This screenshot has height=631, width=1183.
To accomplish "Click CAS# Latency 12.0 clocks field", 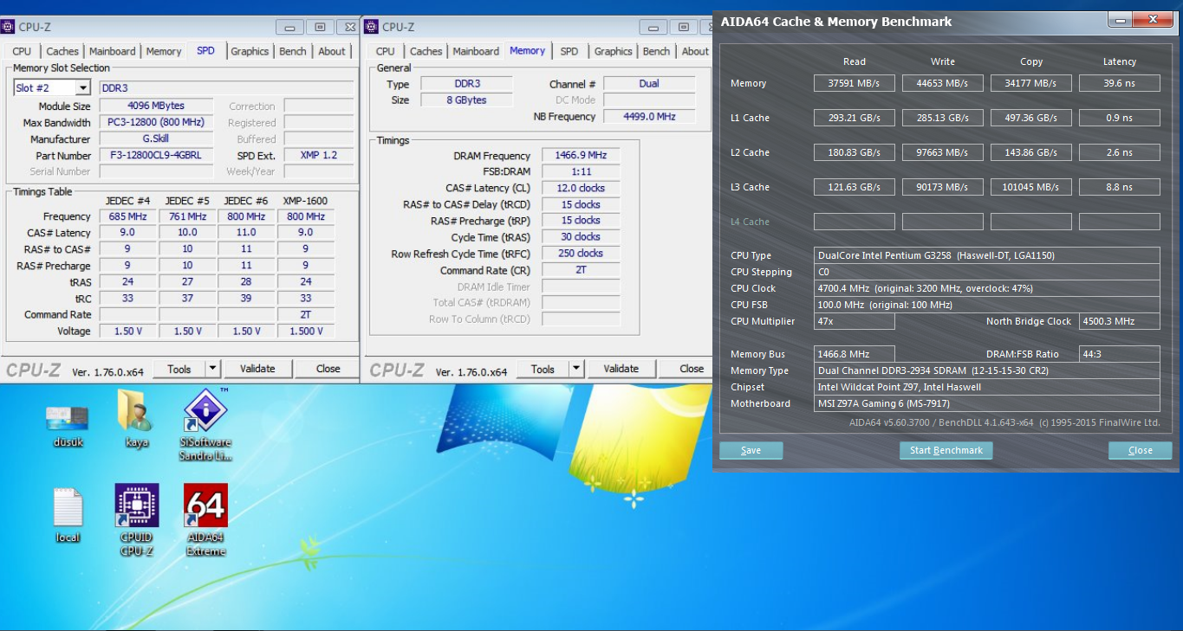I will (x=581, y=188).
